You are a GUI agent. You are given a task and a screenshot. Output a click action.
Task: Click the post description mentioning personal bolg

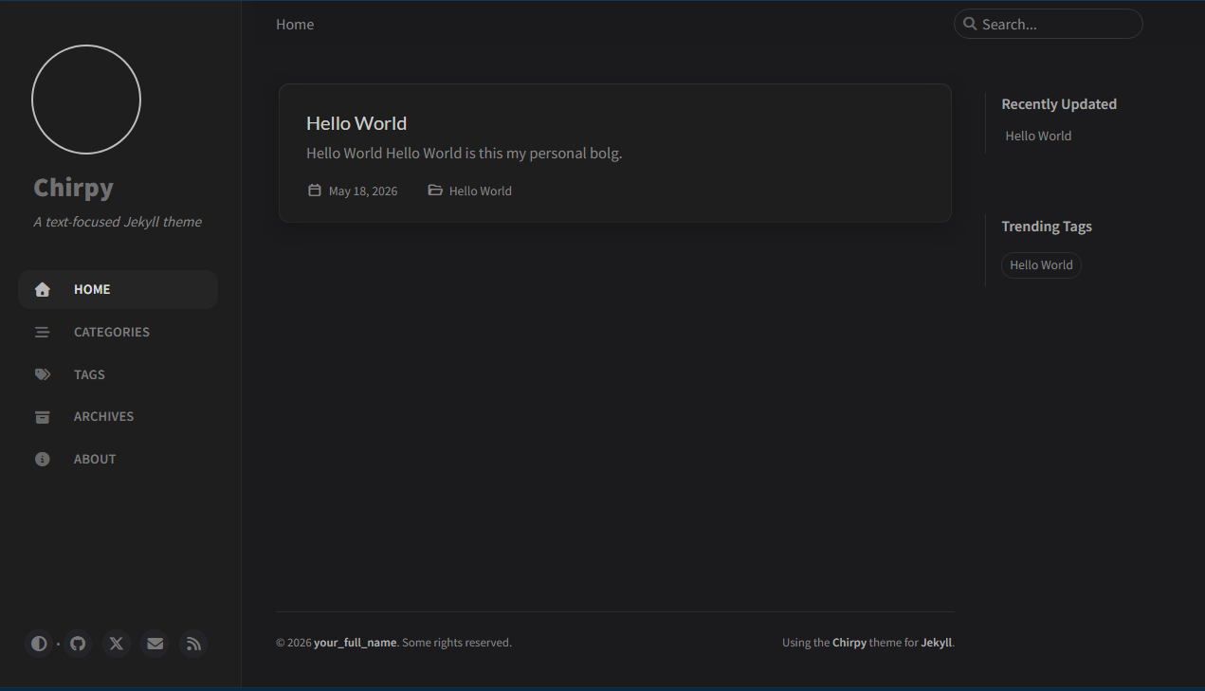465,154
